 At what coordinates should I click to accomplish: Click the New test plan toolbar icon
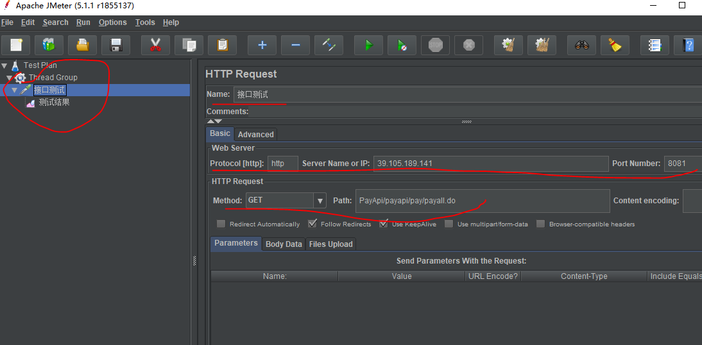pyautogui.click(x=16, y=45)
